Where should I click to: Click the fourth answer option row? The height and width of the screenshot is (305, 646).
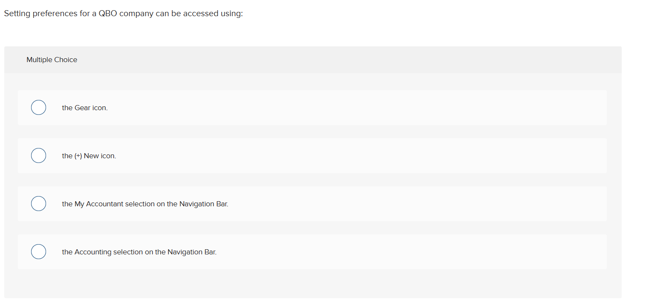(298, 251)
